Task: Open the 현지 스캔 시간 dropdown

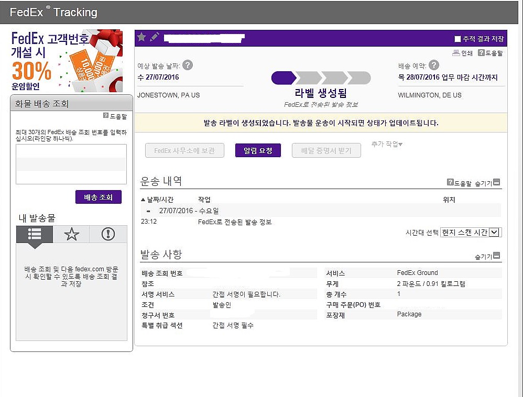Action: [x=471, y=233]
